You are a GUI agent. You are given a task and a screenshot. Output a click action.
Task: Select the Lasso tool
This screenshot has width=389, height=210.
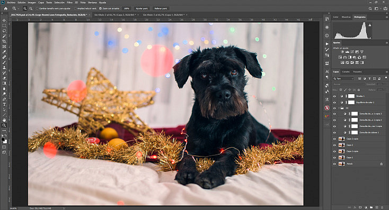4,31
